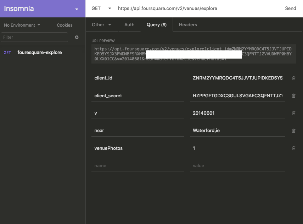Screen dimensions: 303x224
Task: Delete the near parameter row
Action: 293,131
